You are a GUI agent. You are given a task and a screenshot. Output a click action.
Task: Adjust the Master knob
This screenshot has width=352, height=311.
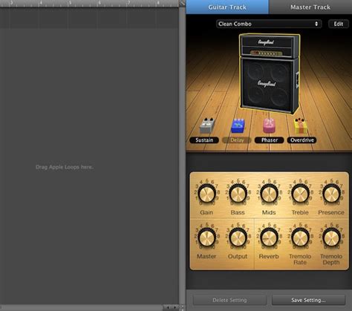[206, 238]
